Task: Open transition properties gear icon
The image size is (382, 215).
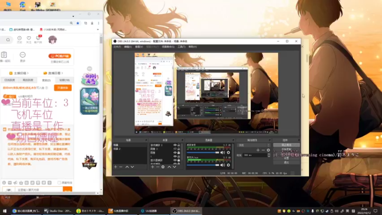Action: click(x=268, y=150)
